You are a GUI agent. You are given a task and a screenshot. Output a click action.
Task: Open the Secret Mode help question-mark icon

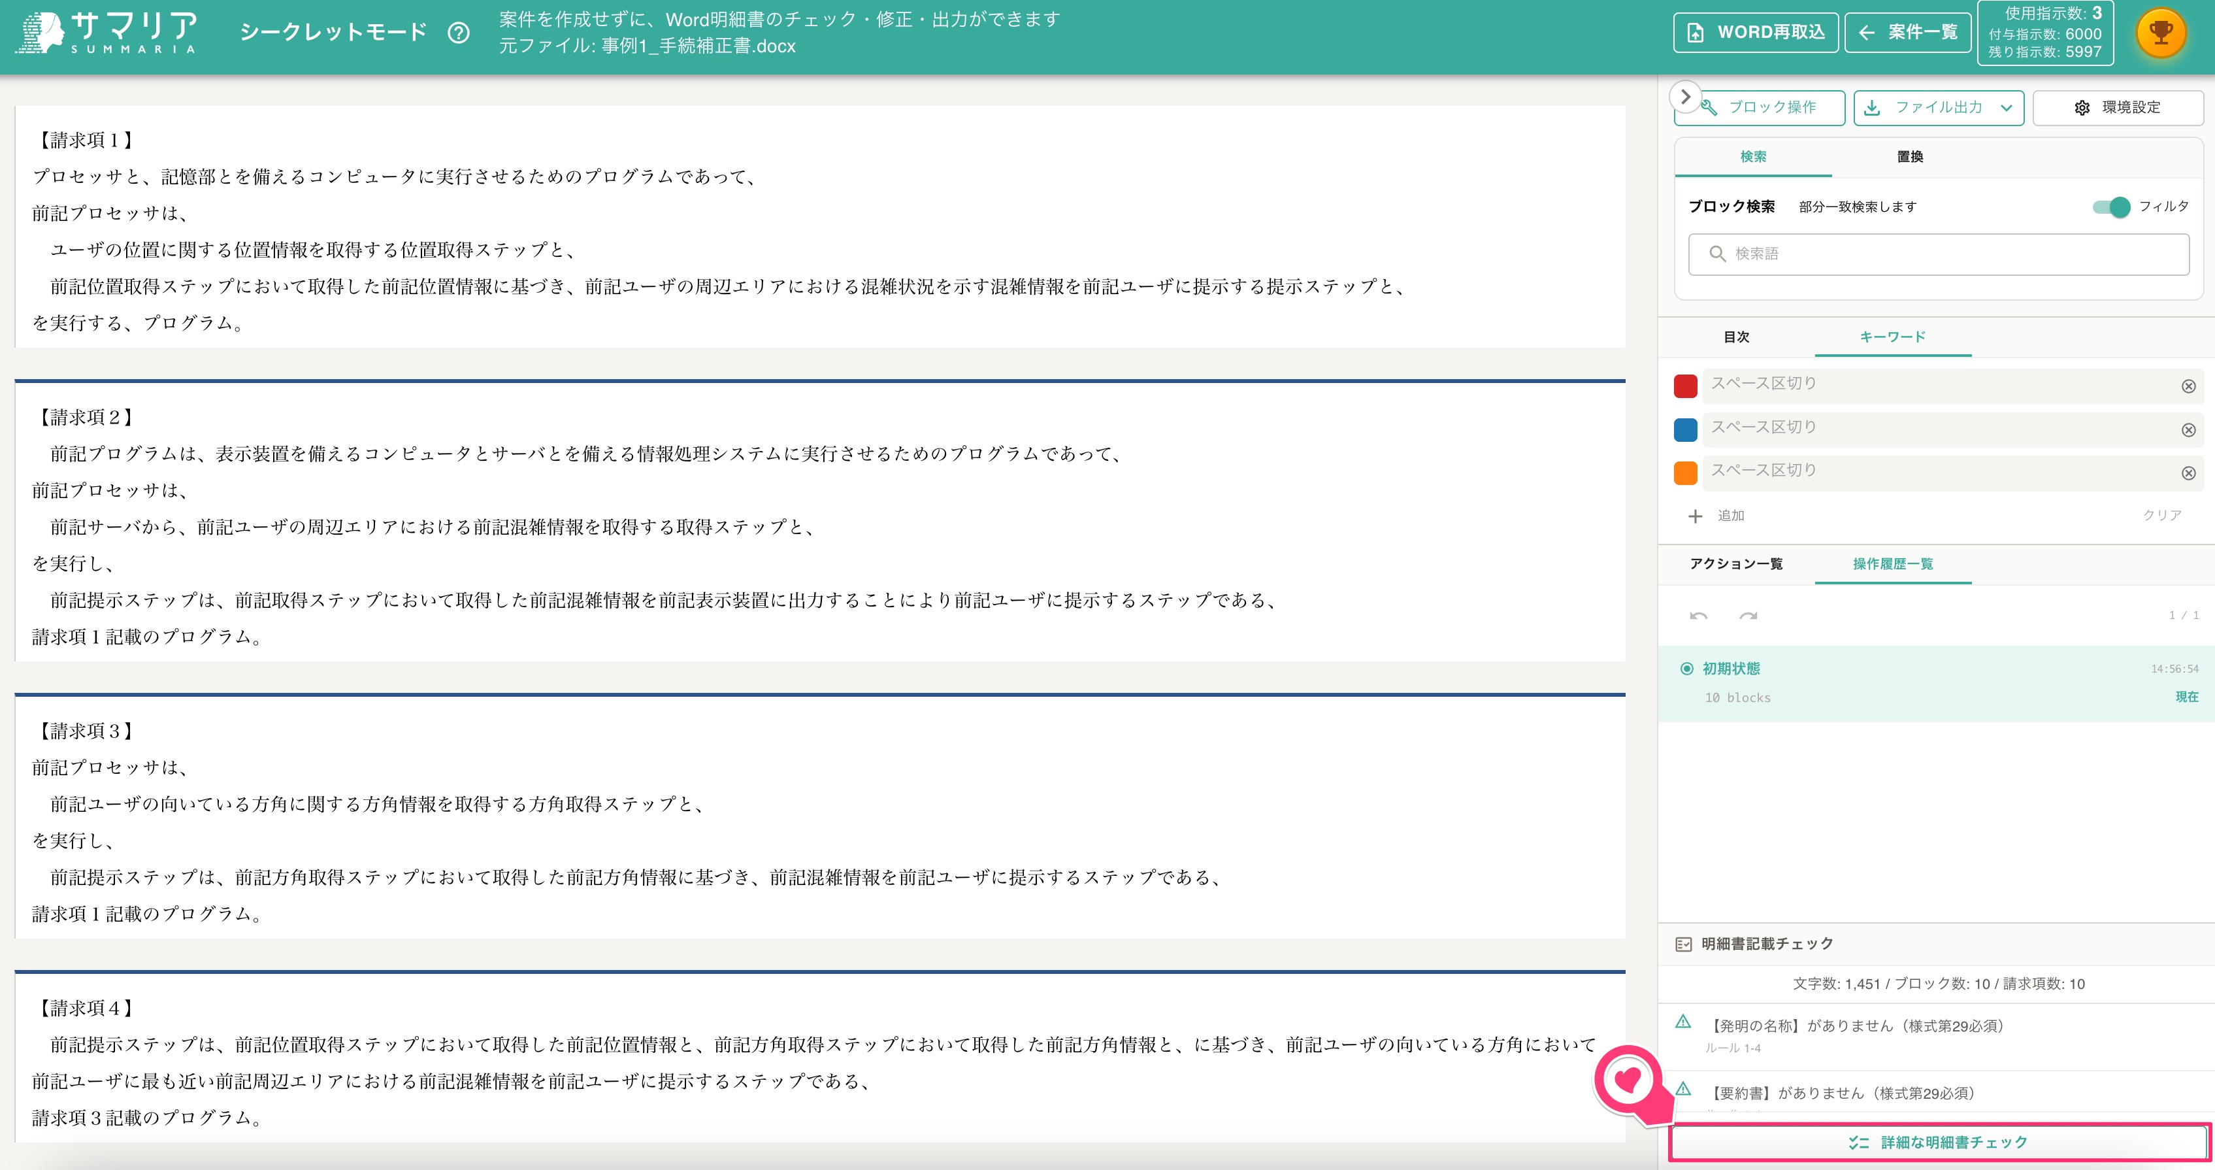458,33
